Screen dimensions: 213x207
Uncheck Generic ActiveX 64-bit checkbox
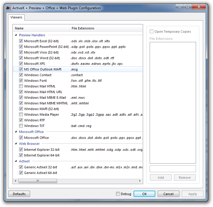[x=21, y=173]
